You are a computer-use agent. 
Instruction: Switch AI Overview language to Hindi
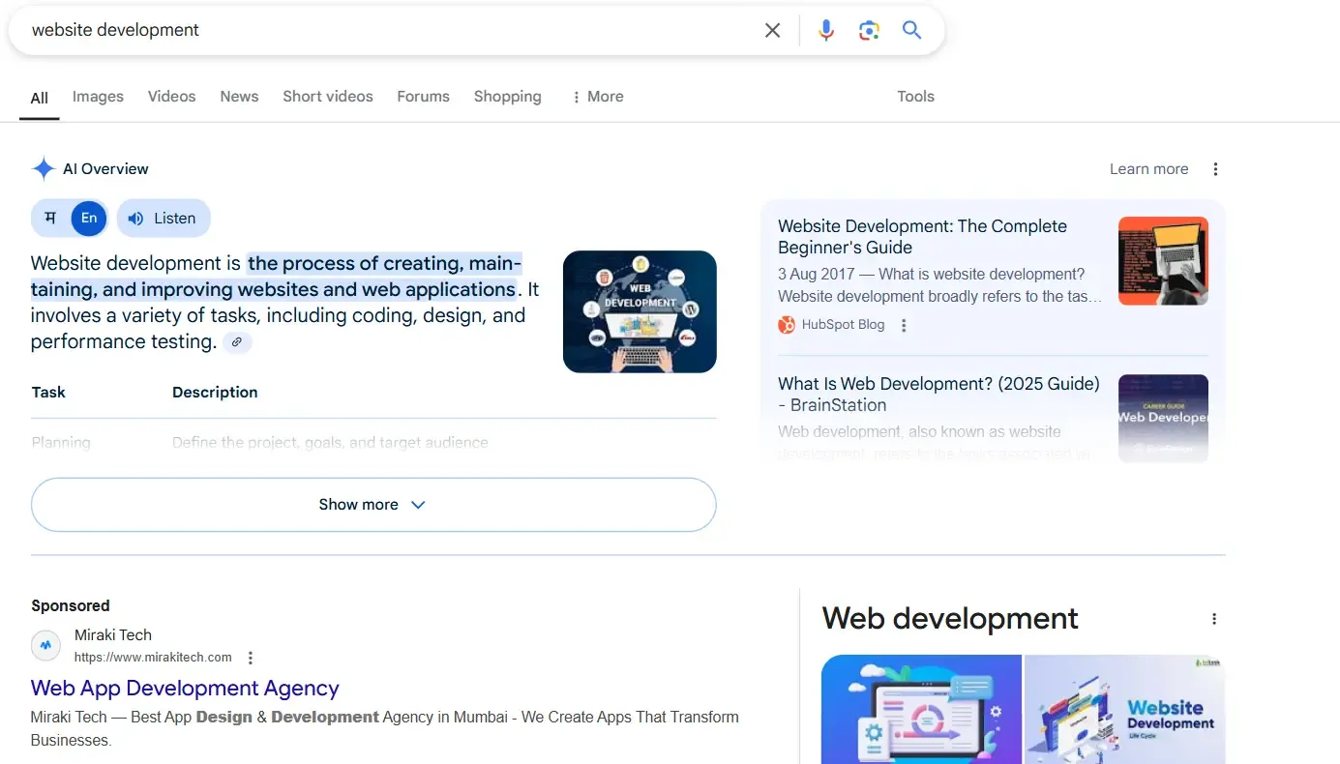pos(50,218)
